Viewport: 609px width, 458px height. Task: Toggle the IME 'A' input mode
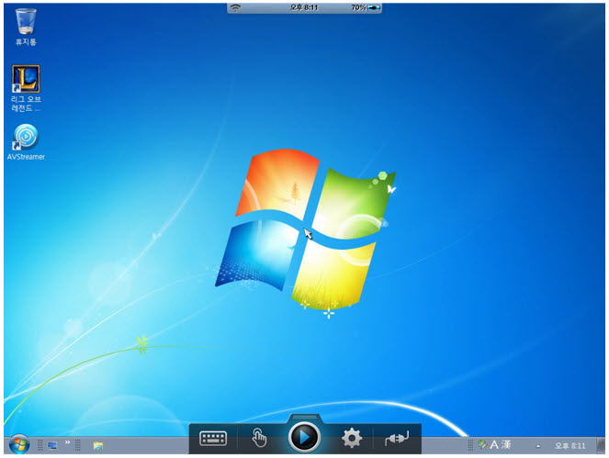click(x=493, y=444)
